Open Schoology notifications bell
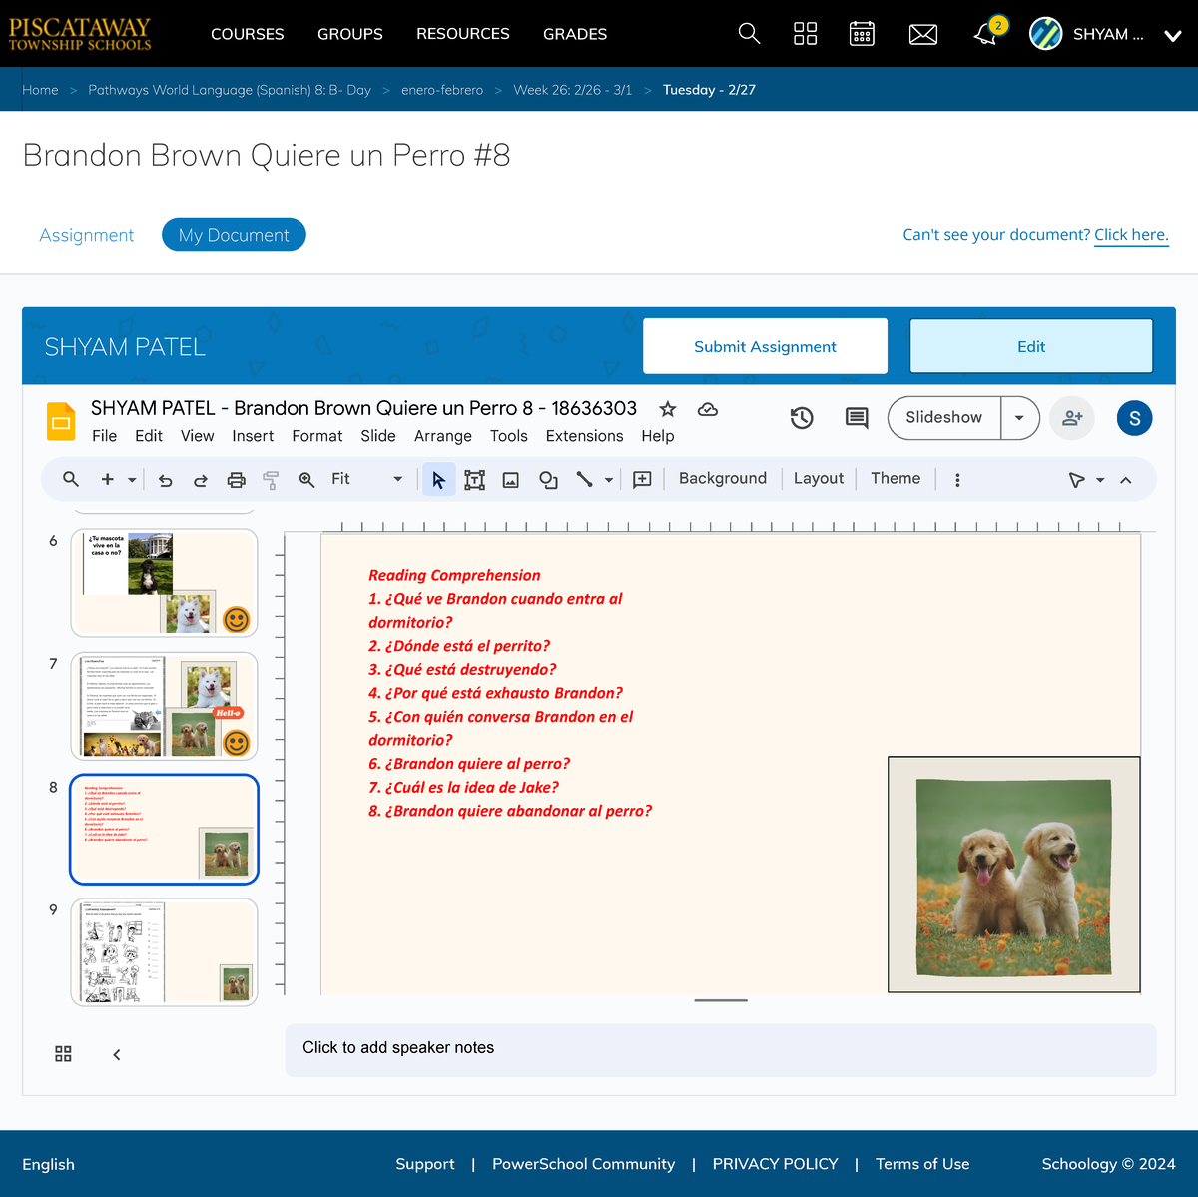The width and height of the screenshot is (1198, 1197). click(983, 33)
